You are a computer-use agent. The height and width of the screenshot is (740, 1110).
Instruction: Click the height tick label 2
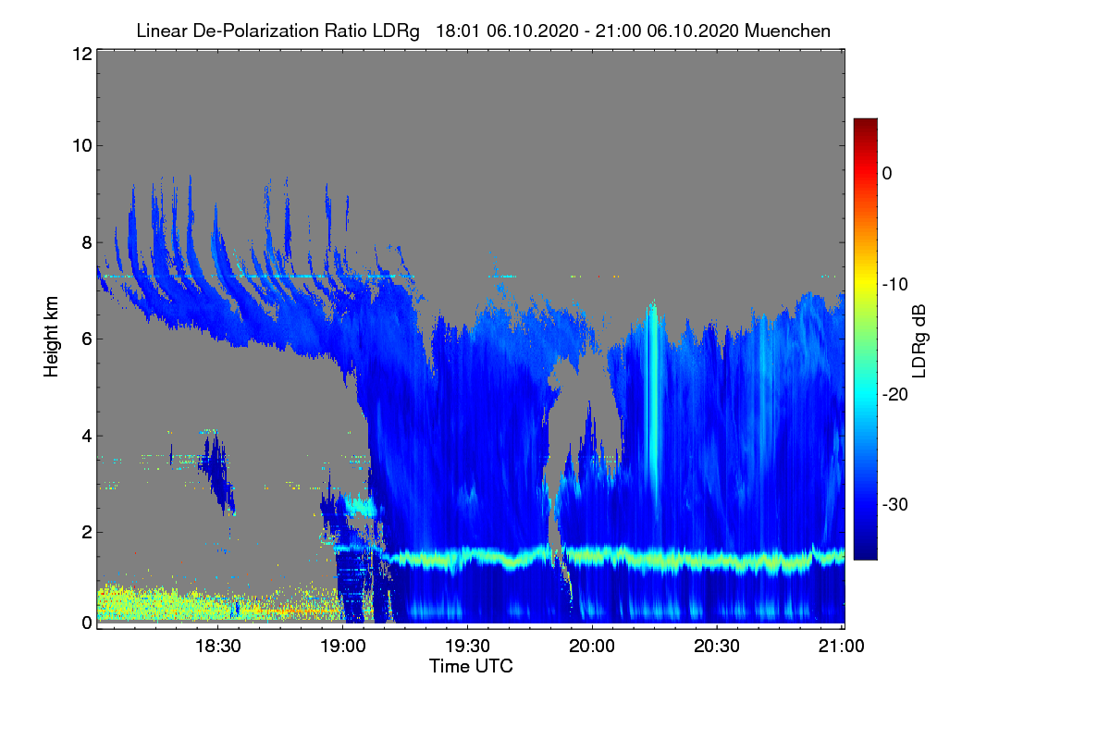click(85, 532)
